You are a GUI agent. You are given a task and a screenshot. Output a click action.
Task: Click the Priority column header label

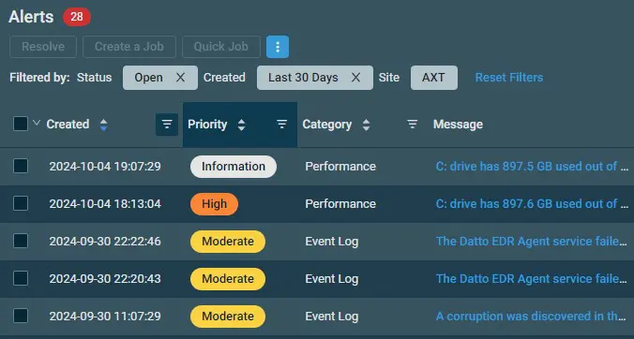point(207,125)
